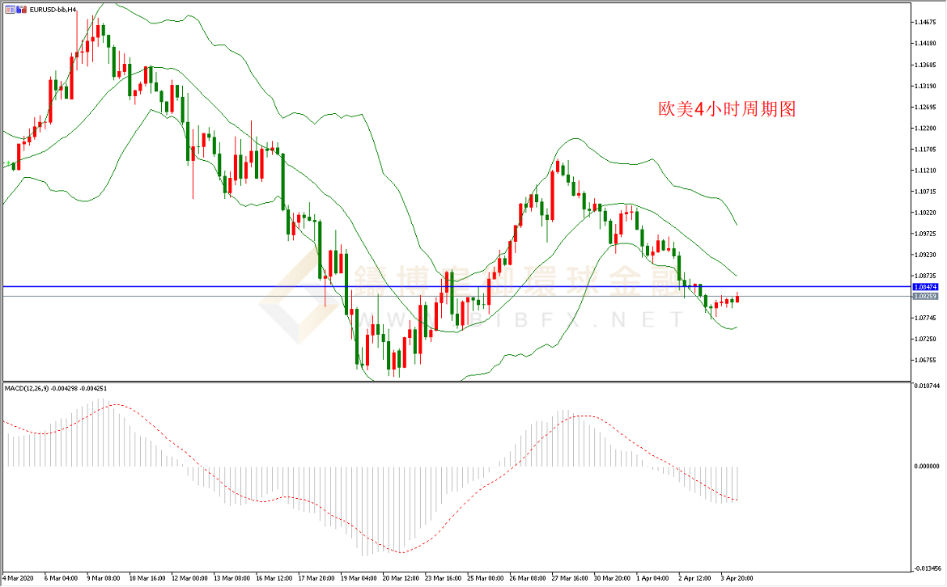Screen dimensions: 947x587
Task: Select the 16 Mar 12:00 time marker
Action: click(x=273, y=579)
